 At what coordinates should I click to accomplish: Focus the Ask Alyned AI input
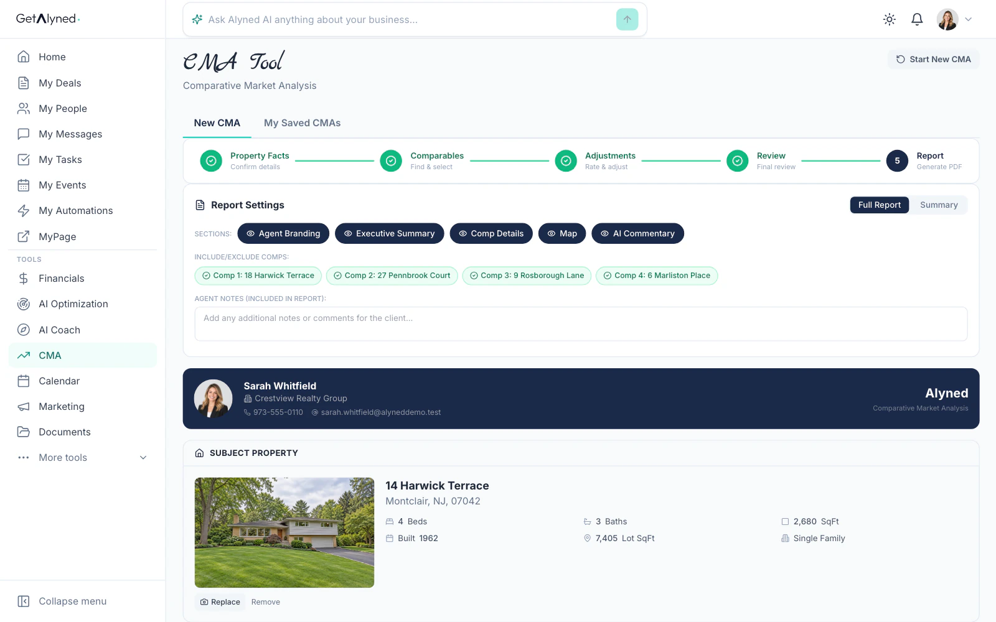(408, 19)
